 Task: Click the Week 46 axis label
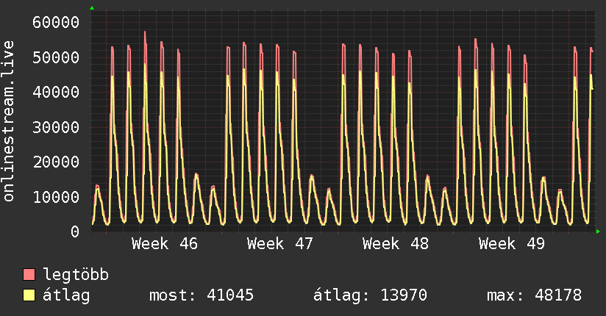coord(165,244)
